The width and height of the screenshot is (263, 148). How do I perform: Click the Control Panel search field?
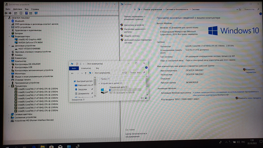[x=251, y=9]
